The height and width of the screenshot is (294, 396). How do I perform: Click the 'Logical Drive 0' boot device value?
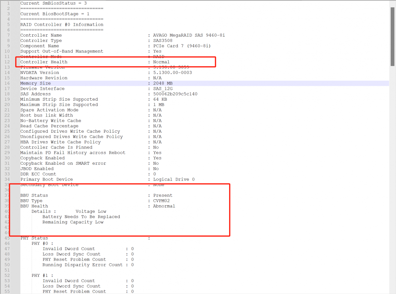coord(174,180)
